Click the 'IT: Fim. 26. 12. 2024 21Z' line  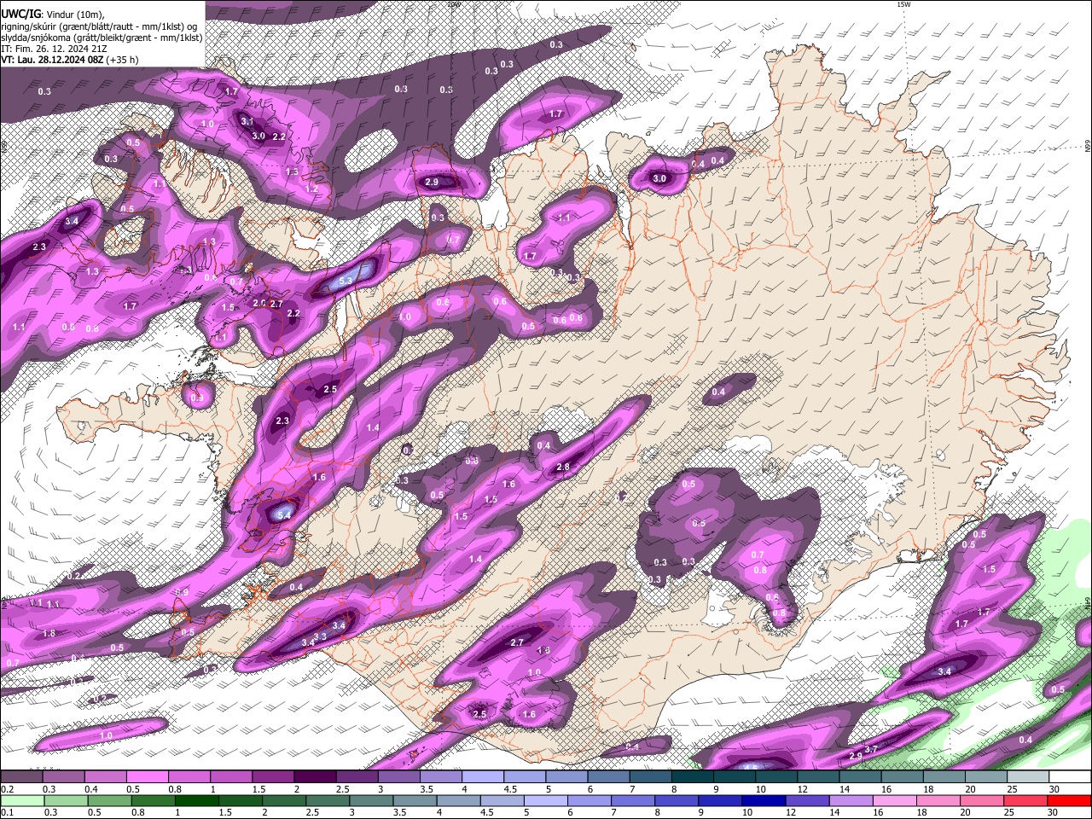[x=54, y=49]
